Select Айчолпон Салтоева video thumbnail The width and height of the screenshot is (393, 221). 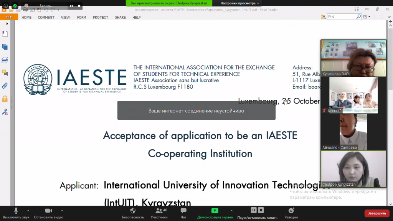click(353, 132)
